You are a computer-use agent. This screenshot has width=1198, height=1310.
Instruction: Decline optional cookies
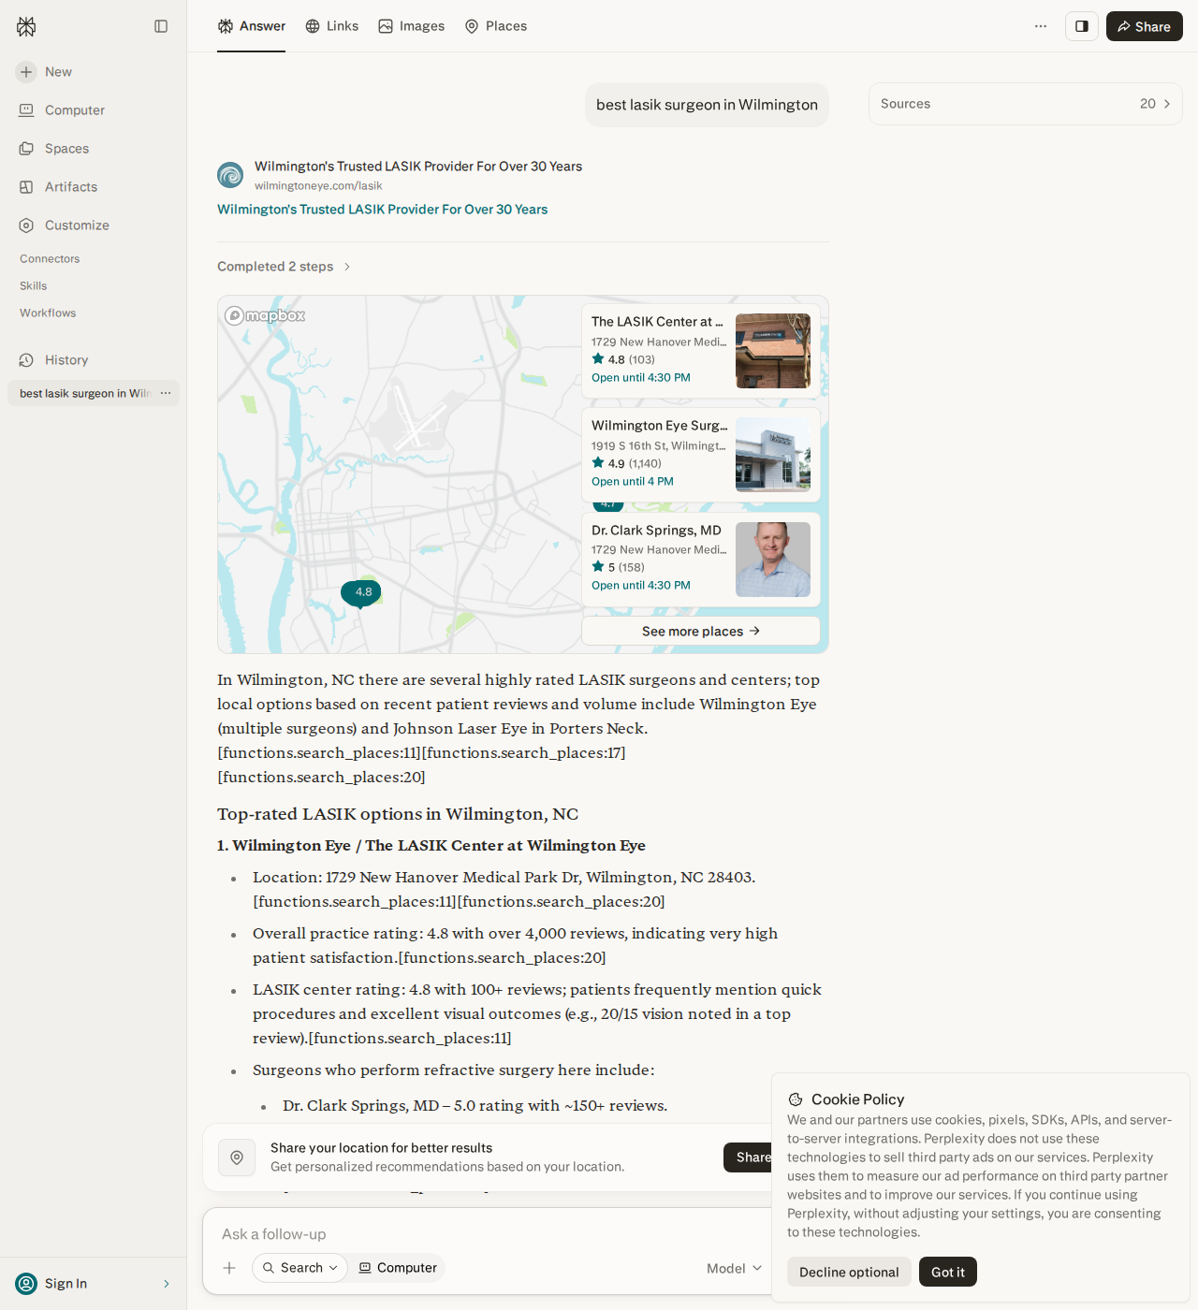849,1272
